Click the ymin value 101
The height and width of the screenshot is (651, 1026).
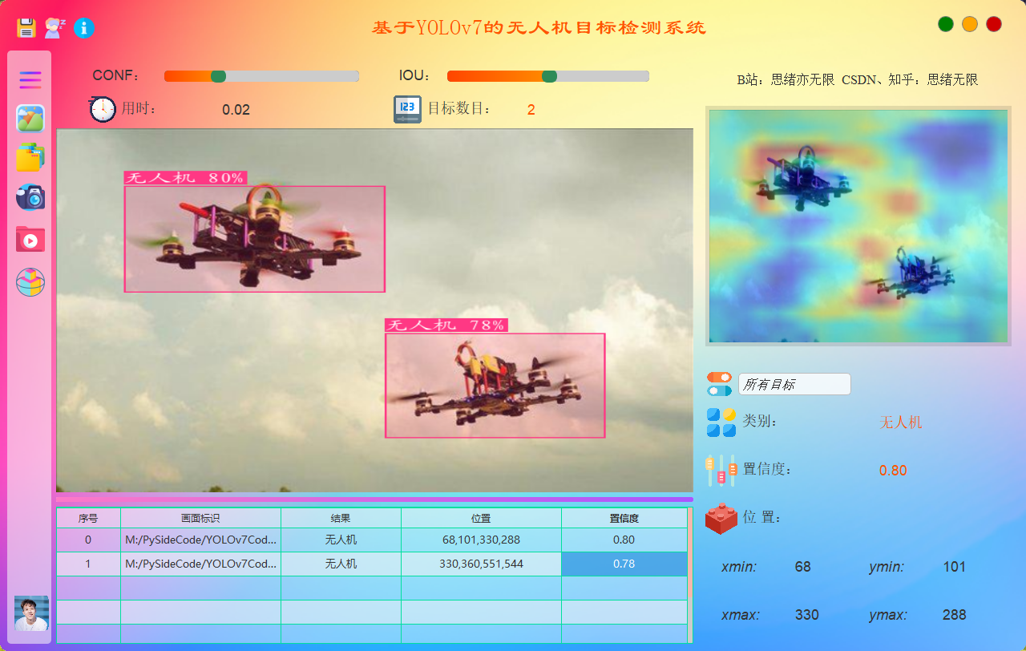pos(954,567)
